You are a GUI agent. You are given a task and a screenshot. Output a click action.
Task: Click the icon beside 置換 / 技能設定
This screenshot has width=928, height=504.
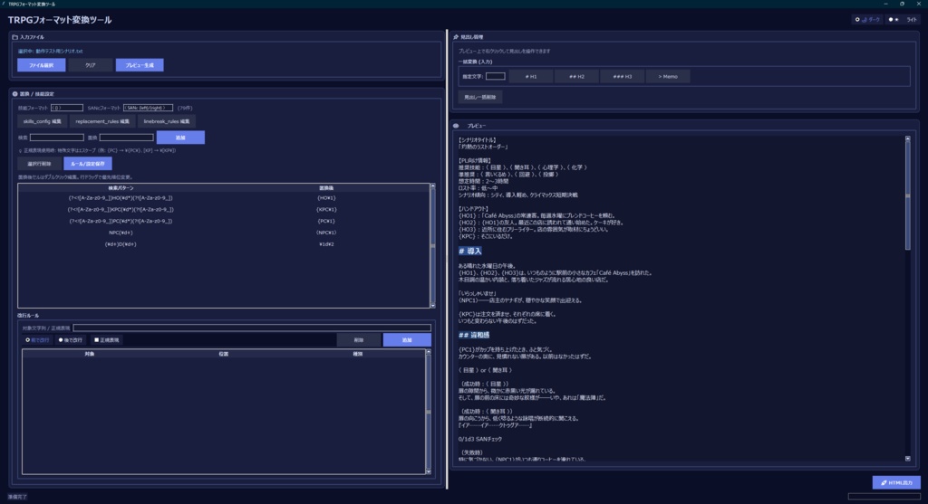point(14,94)
